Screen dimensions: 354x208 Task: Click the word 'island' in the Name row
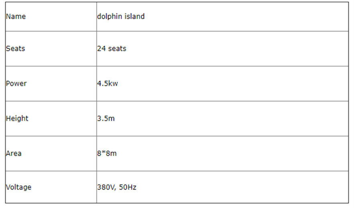point(134,17)
